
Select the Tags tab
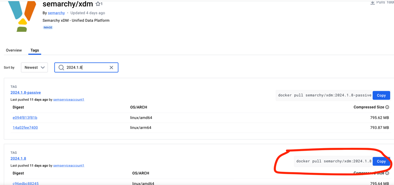[x=35, y=50]
